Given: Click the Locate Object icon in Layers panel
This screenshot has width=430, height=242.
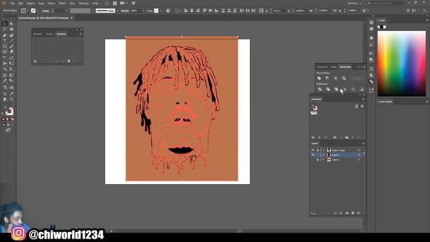Looking at the screenshot, I should tap(335, 213).
